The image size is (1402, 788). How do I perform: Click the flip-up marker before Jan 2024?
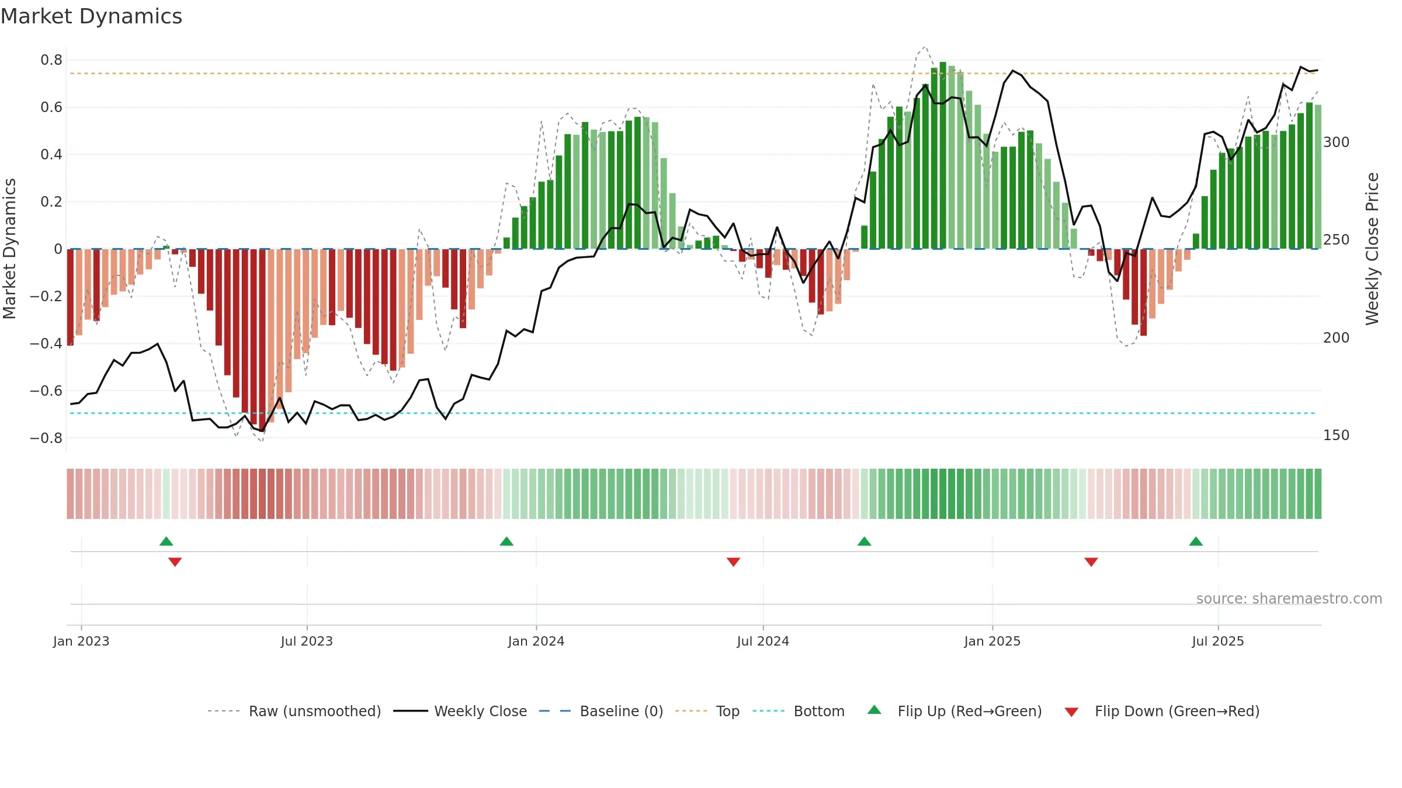(506, 541)
